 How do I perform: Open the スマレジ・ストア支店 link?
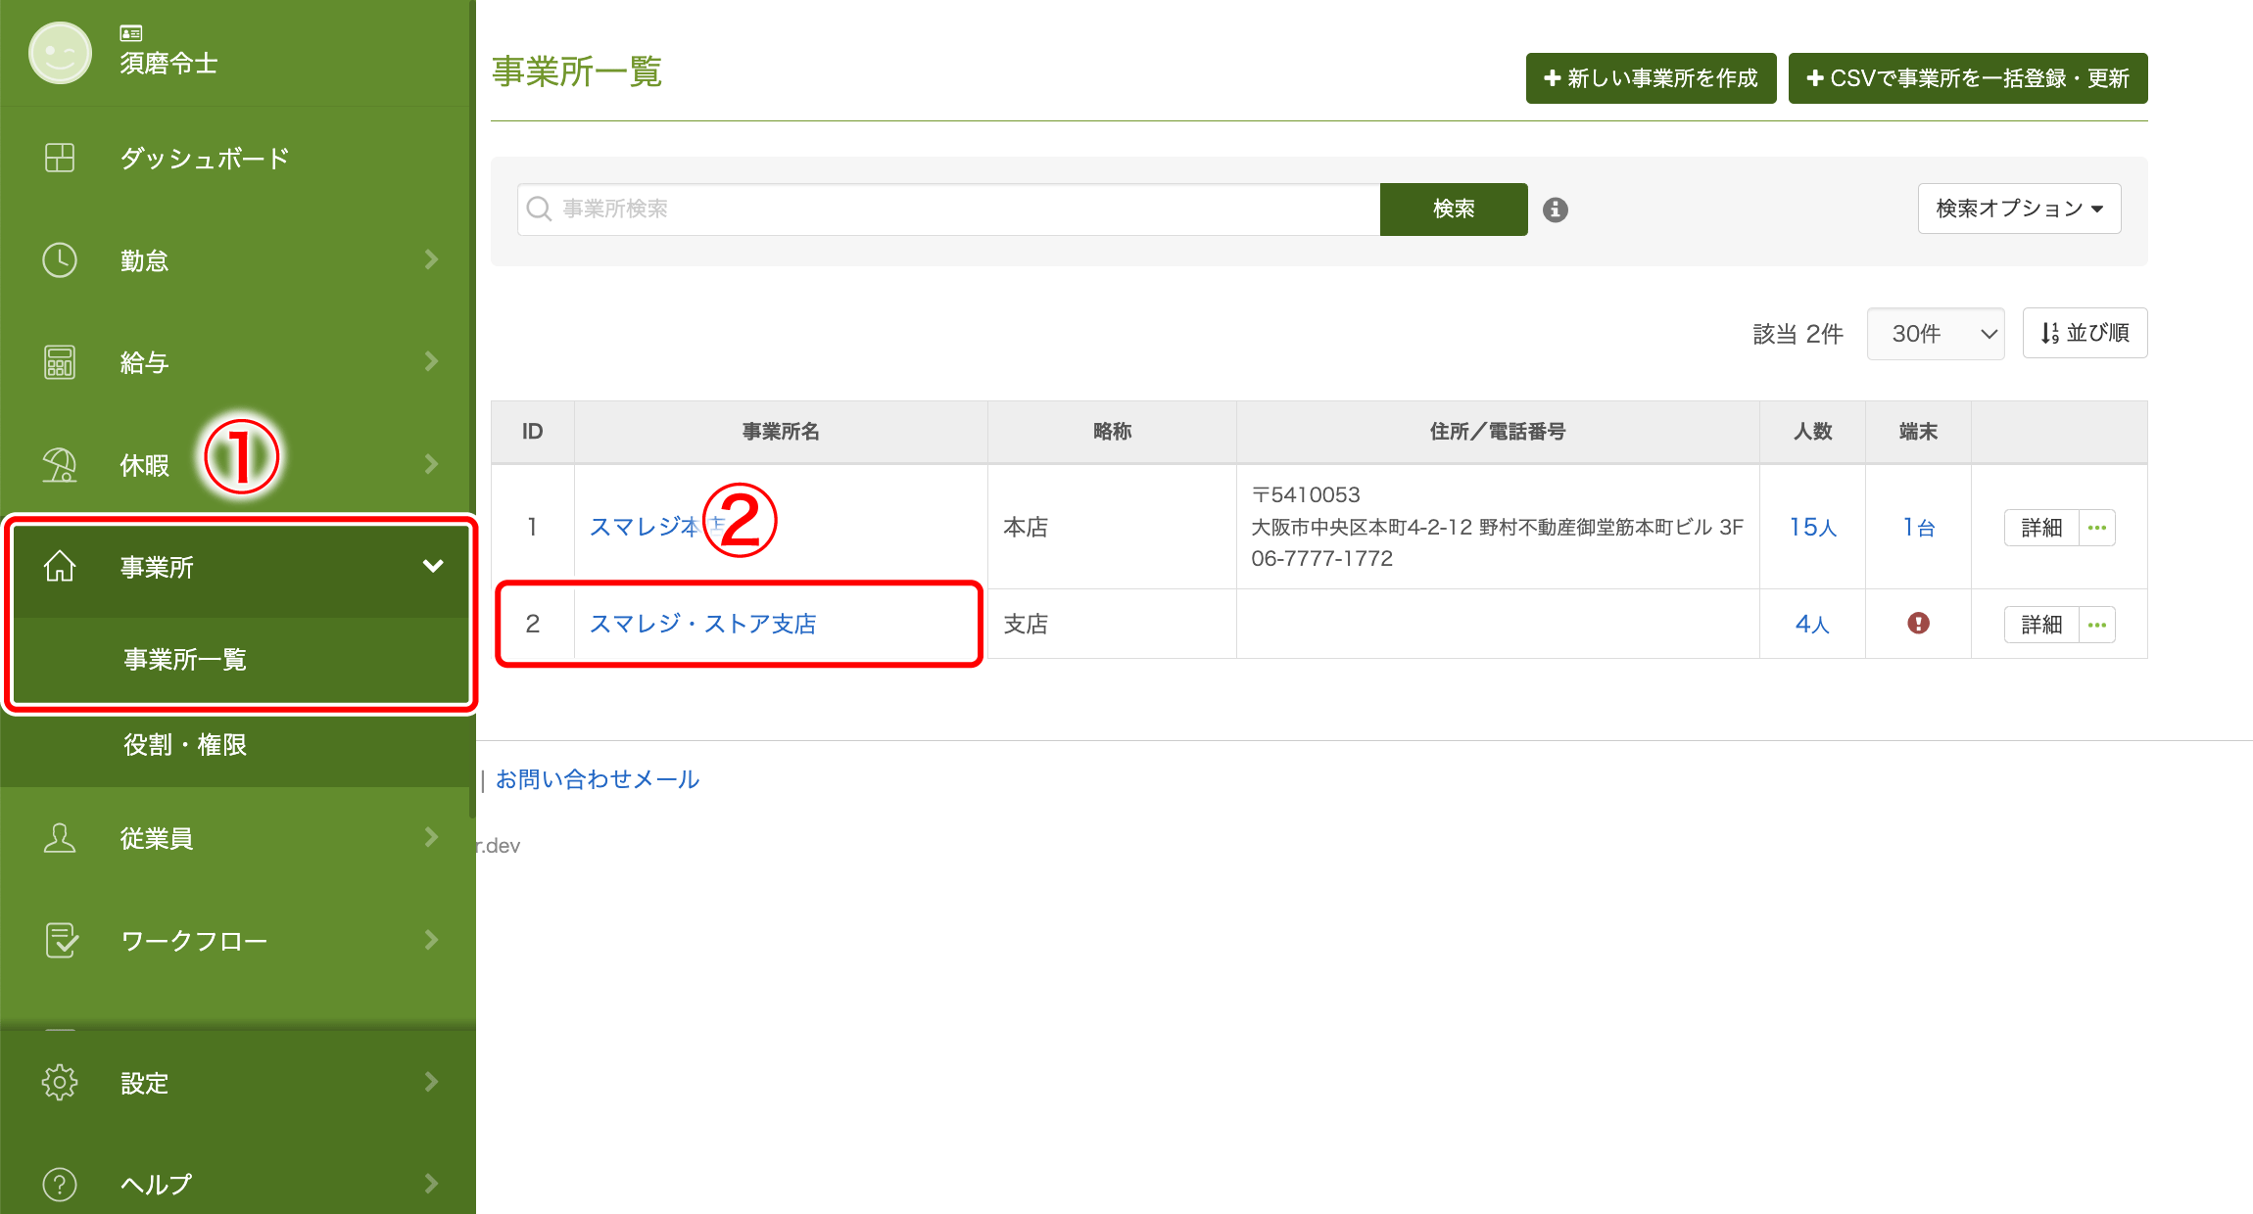(x=703, y=624)
